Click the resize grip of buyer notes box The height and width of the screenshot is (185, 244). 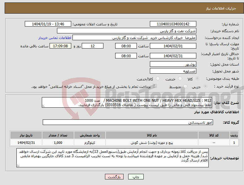[18, 166]
